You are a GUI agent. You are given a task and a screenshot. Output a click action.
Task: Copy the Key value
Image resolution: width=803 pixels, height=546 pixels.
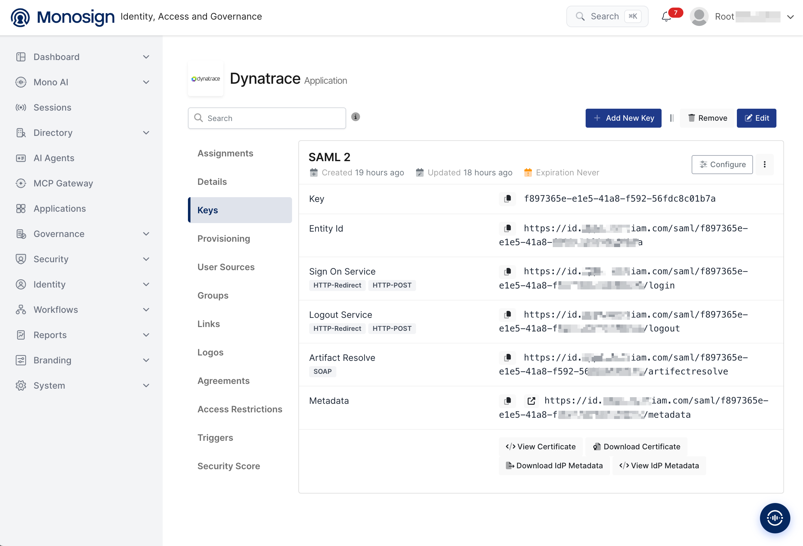[507, 199]
